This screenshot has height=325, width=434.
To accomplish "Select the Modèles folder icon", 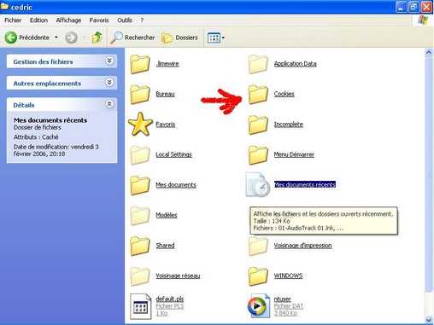I will tap(140, 216).
